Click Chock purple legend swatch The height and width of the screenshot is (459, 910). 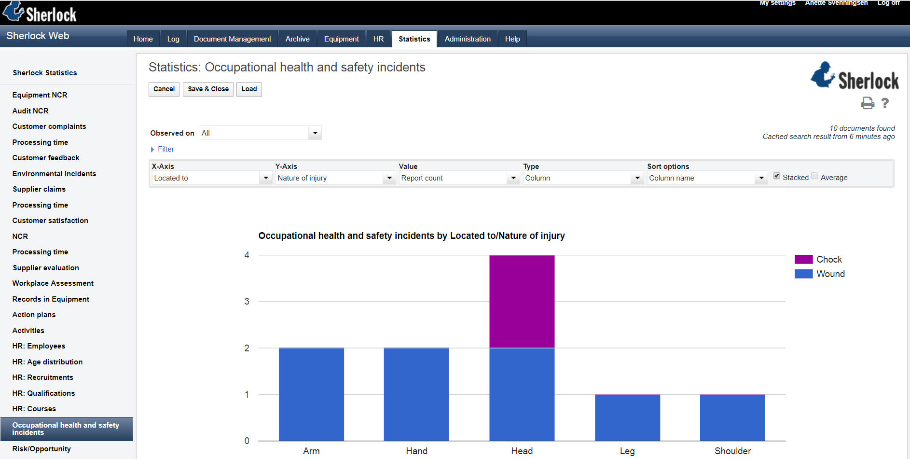pyautogui.click(x=803, y=259)
